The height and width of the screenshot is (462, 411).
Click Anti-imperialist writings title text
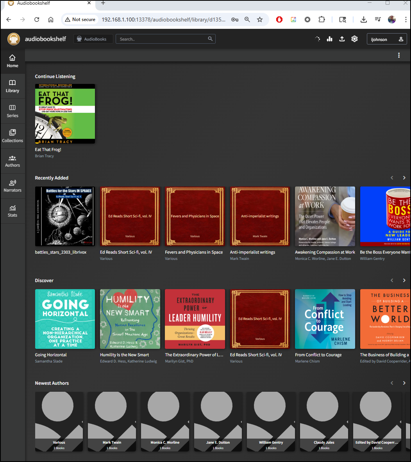[x=252, y=252]
